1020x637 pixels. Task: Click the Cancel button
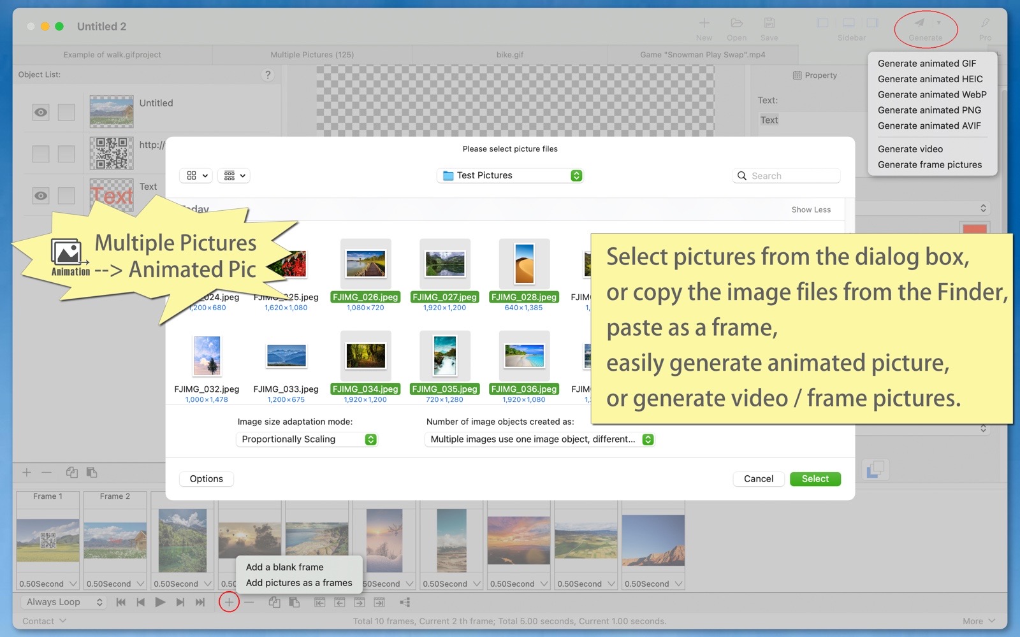(758, 479)
